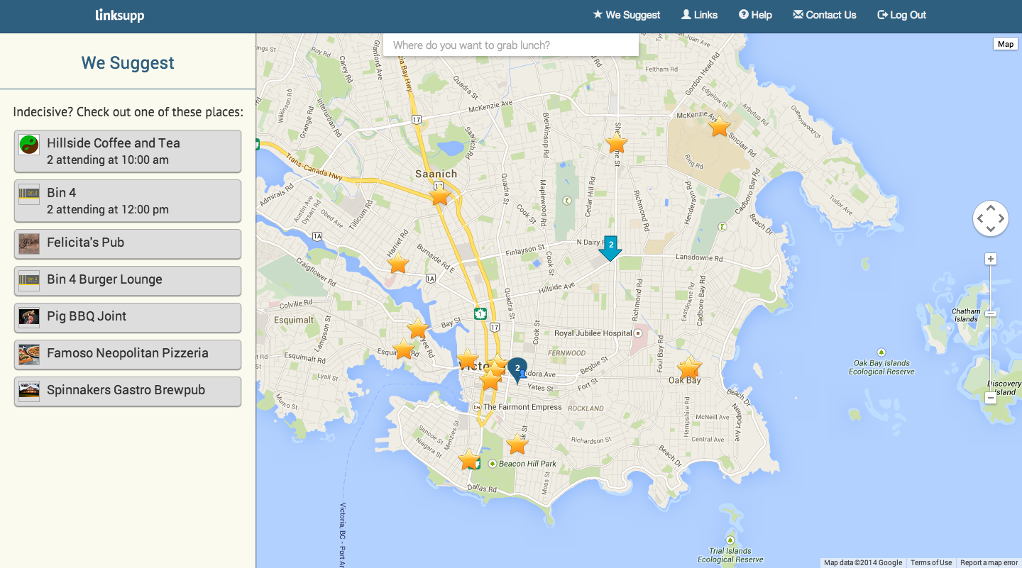Click the linksupp logo
This screenshot has height=568, width=1022.
pos(120,15)
